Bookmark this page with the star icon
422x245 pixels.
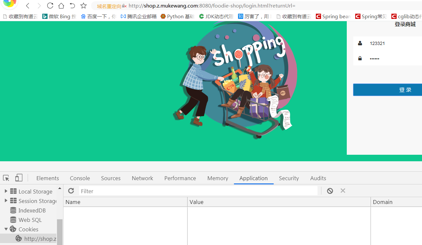(x=84, y=6)
